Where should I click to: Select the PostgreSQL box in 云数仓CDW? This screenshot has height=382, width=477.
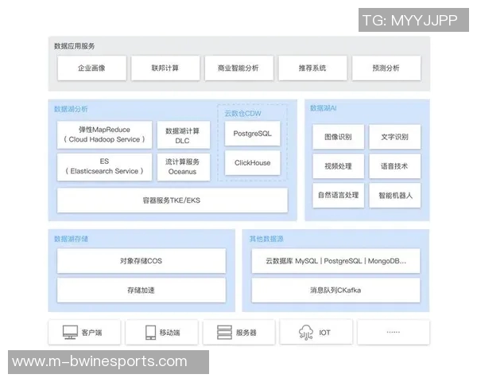point(252,134)
